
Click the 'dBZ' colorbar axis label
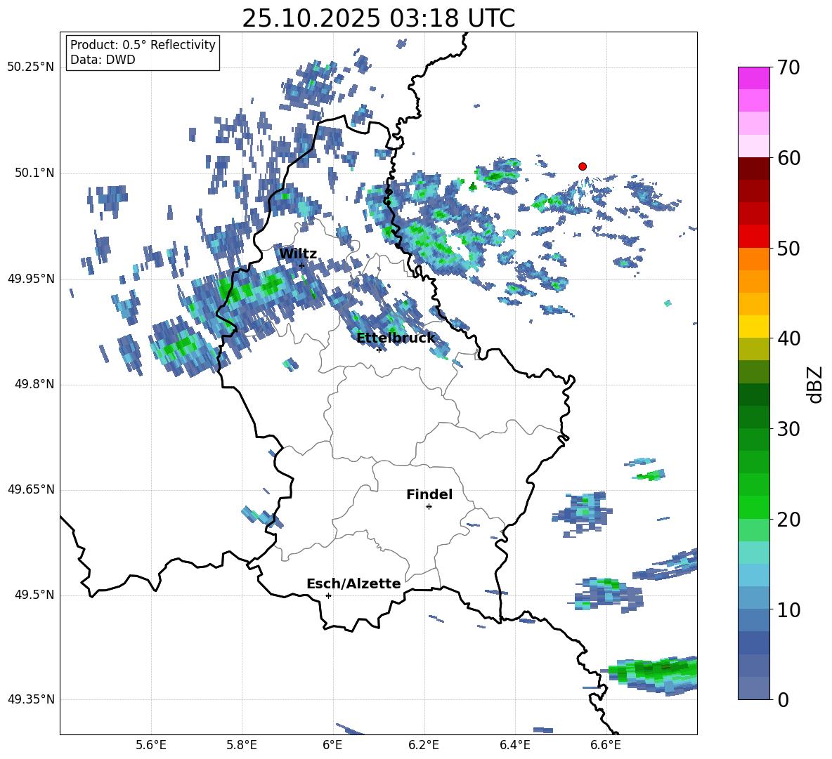[x=815, y=384]
